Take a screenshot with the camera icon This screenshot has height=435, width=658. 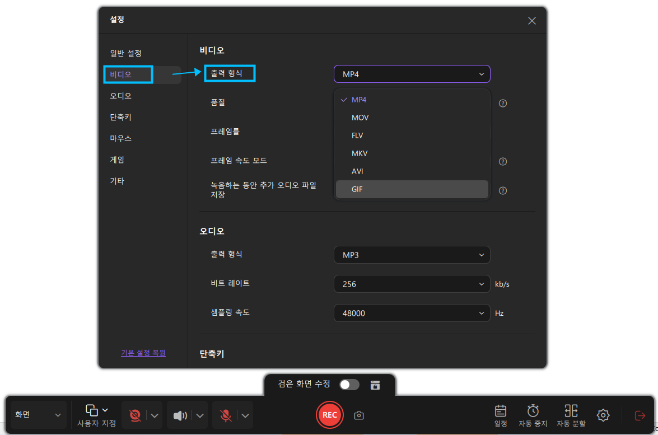359,415
